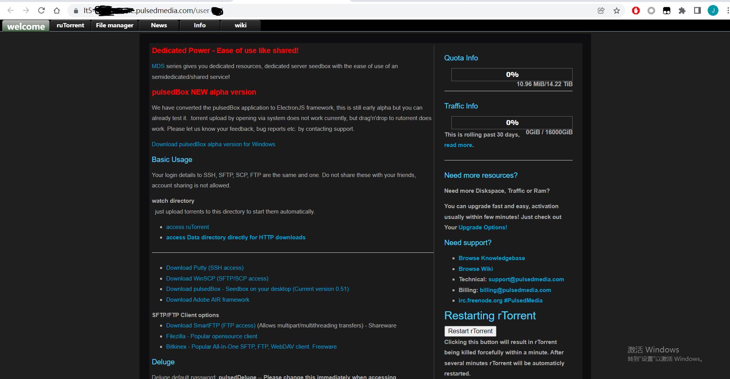
Task: Click the gray circle extension icon
Action: click(651, 11)
